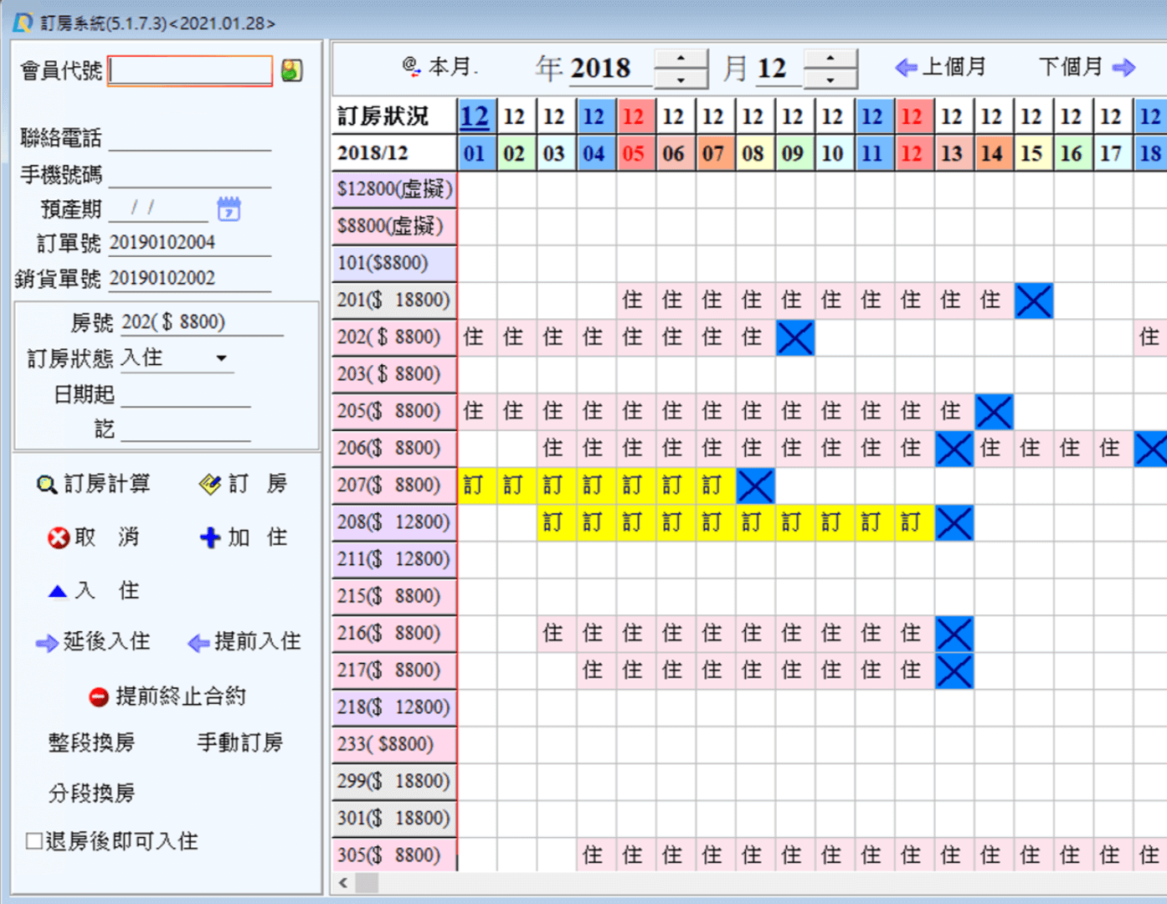Click the checkout X cell in row 216
The width and height of the screenshot is (1167, 904).
pyautogui.click(x=954, y=634)
